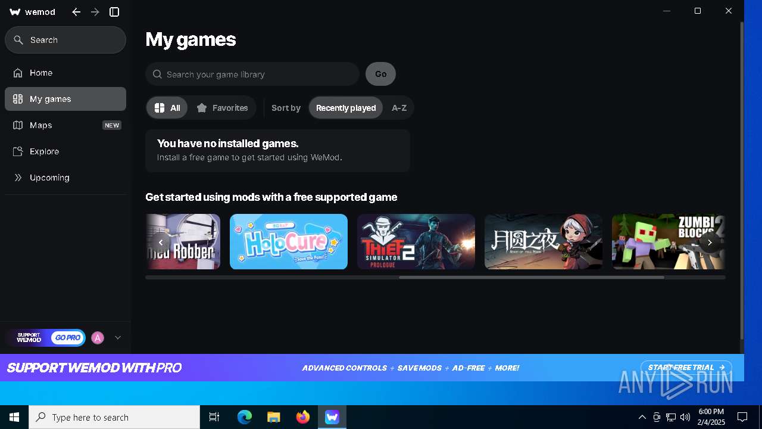Expand the account dropdown chevron

118,338
